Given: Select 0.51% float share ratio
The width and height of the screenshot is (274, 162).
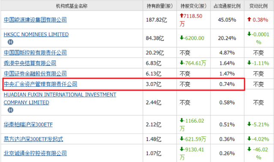Looking at the screenshot, I should [x=227, y=124].
